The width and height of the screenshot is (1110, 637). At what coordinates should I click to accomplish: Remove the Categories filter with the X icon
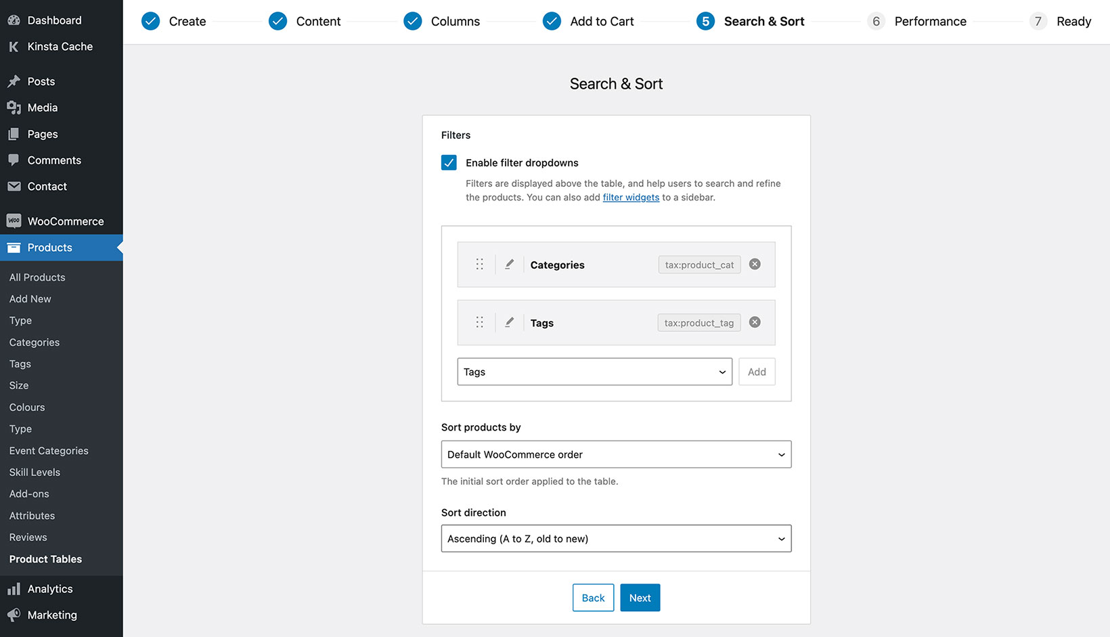pos(754,264)
